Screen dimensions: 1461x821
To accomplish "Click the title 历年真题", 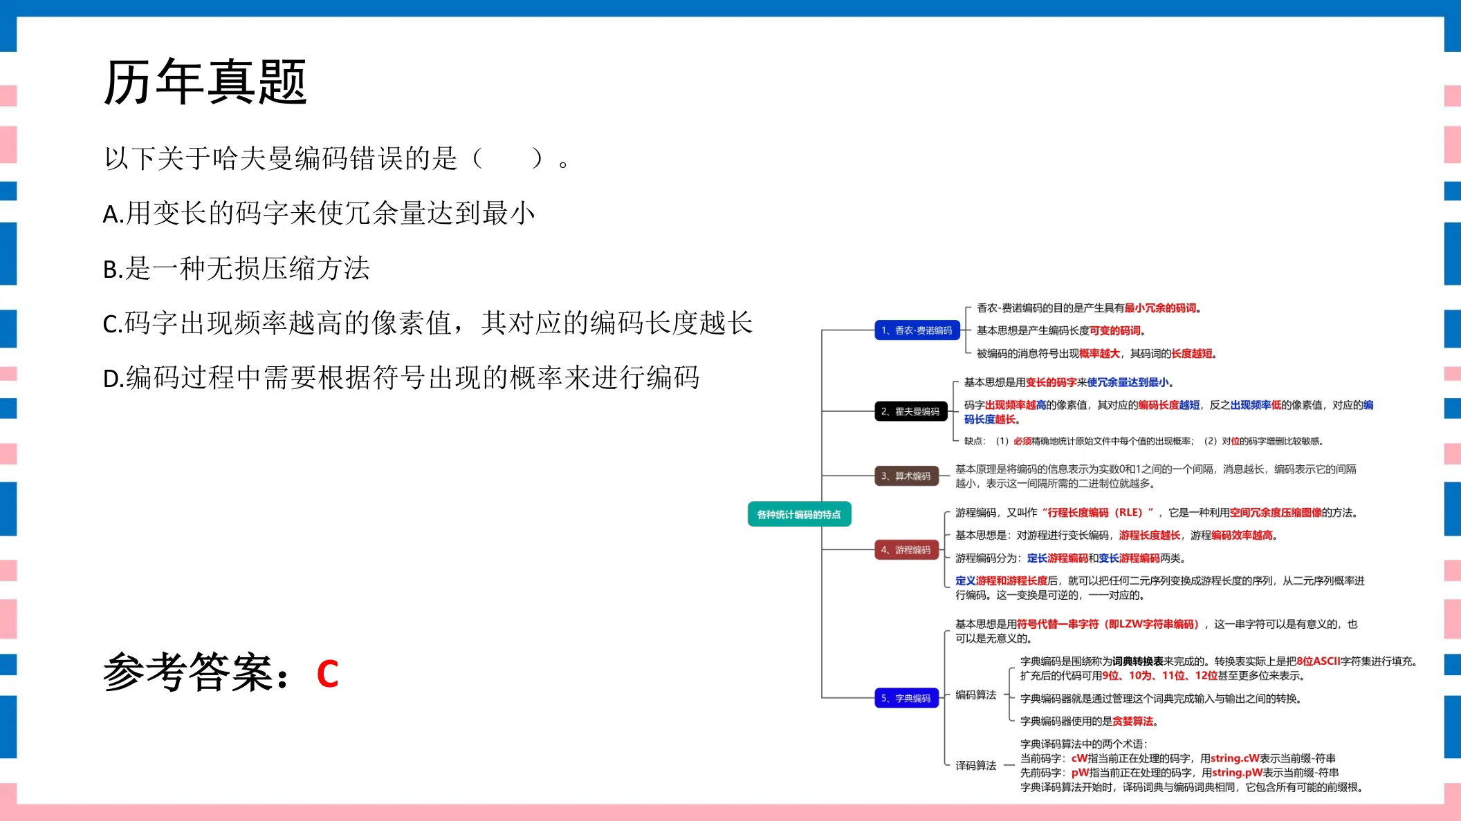I will pyautogui.click(x=205, y=82).
